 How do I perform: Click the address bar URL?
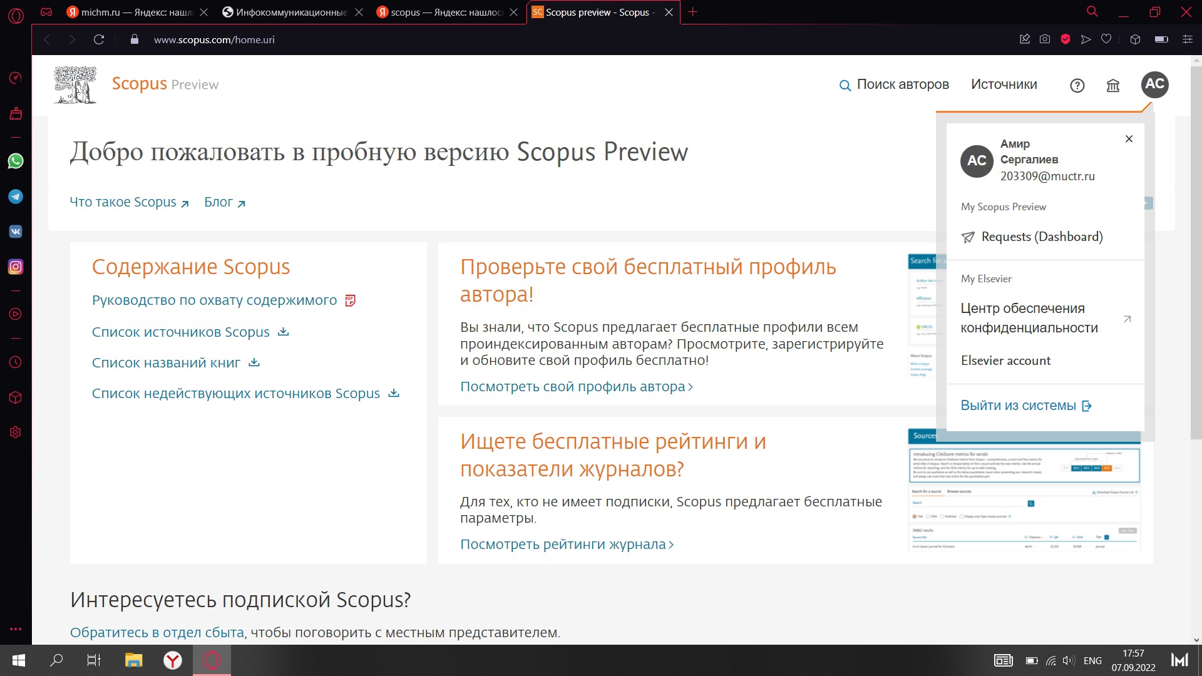[214, 39]
